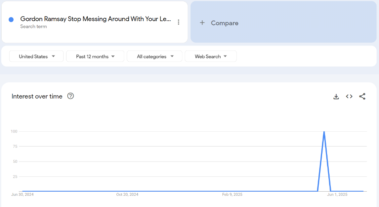Click the Interest over time heading

click(37, 96)
